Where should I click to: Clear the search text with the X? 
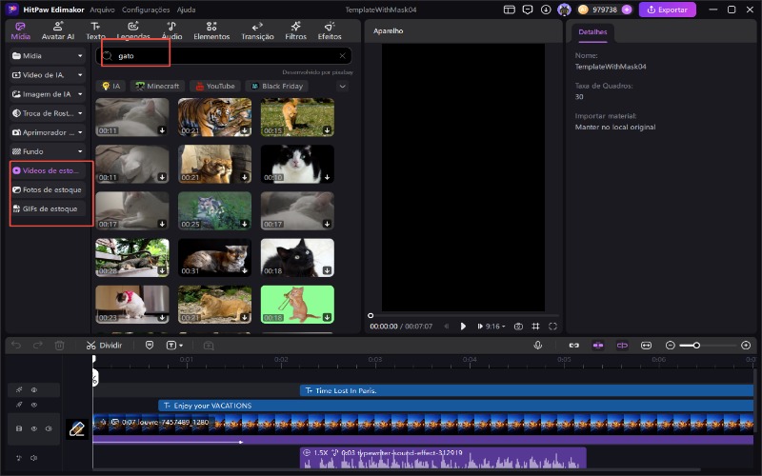[x=343, y=56]
